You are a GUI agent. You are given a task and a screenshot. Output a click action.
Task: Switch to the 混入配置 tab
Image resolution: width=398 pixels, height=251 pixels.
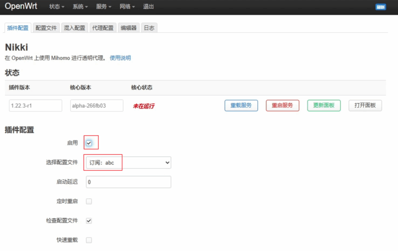tap(75, 28)
